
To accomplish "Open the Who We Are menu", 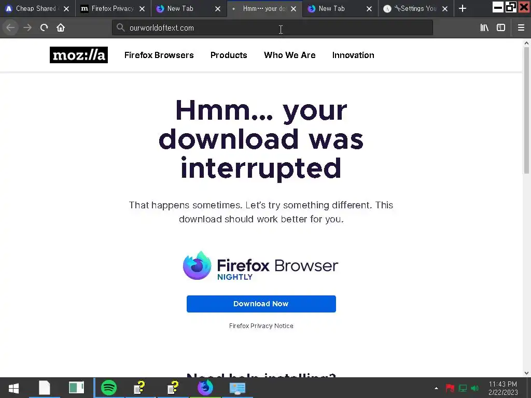I will pos(289,55).
